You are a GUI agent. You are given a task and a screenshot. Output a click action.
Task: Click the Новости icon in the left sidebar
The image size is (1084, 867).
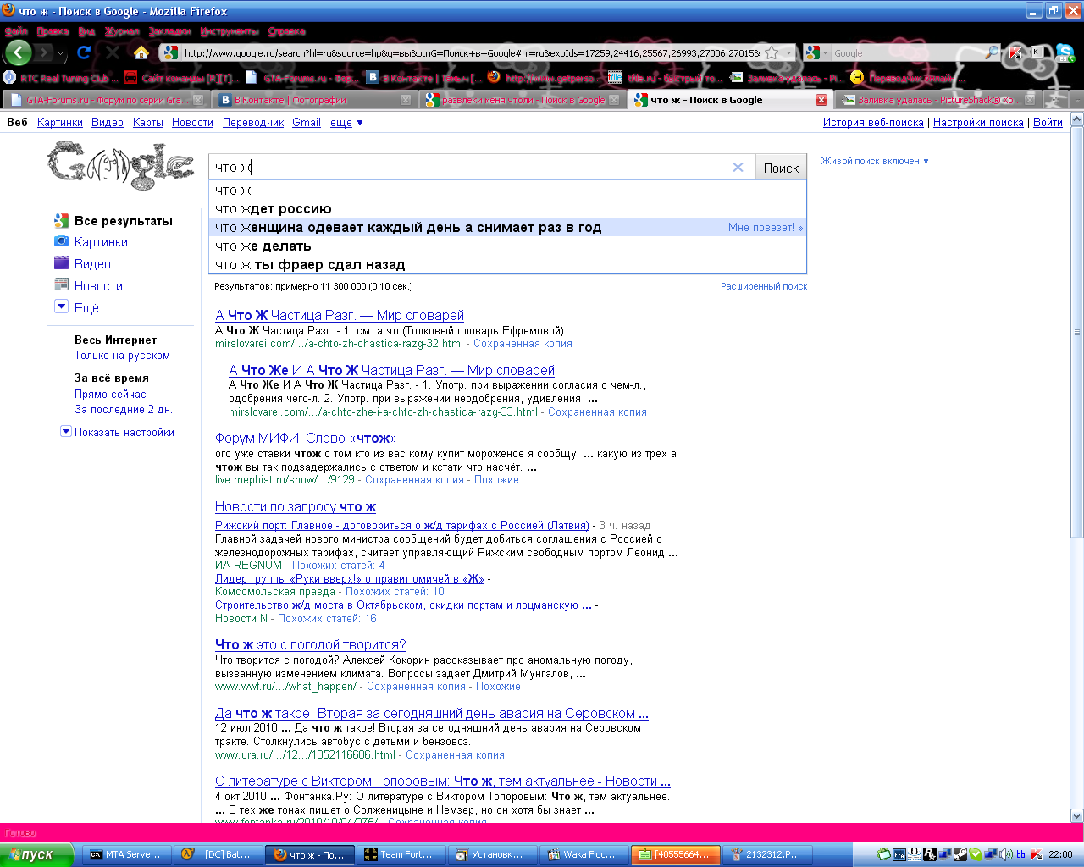61,285
